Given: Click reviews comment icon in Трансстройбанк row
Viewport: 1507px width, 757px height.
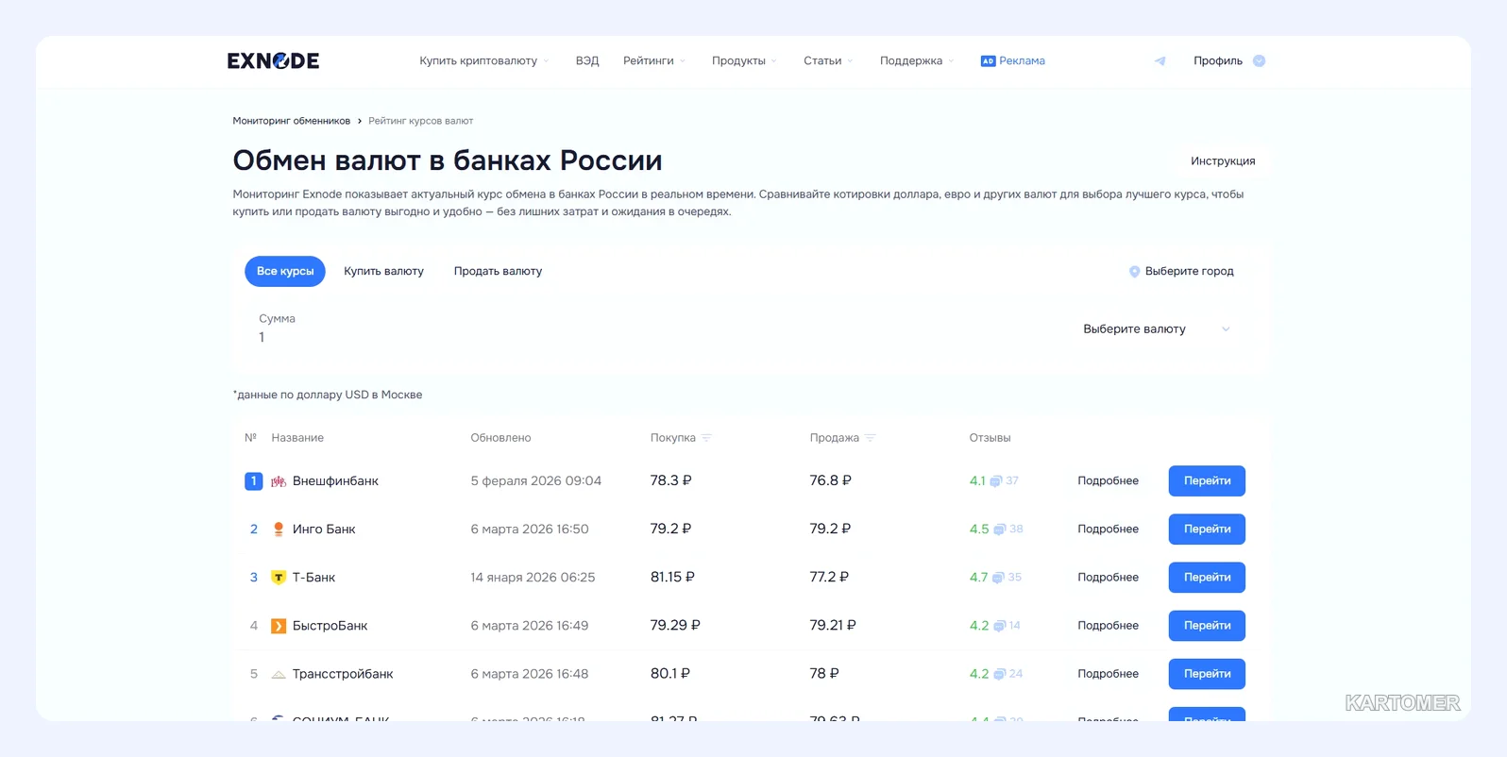Looking at the screenshot, I should pos(999,674).
